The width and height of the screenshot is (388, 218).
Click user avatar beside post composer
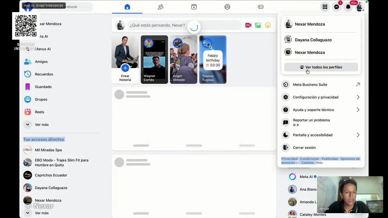point(120,25)
